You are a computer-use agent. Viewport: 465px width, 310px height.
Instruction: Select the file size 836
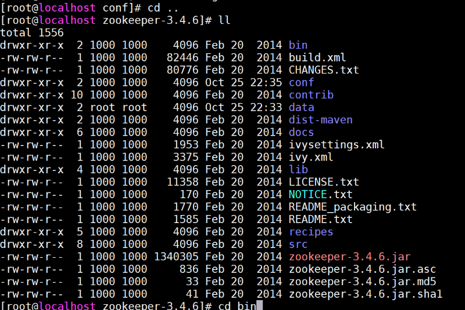189,269
